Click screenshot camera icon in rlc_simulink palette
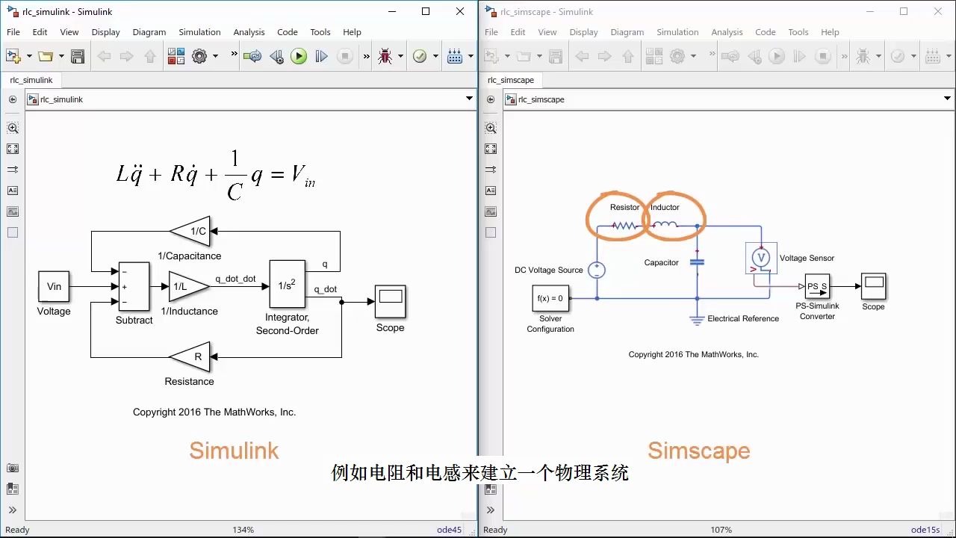Screen dimensions: 956x538 tap(13, 469)
